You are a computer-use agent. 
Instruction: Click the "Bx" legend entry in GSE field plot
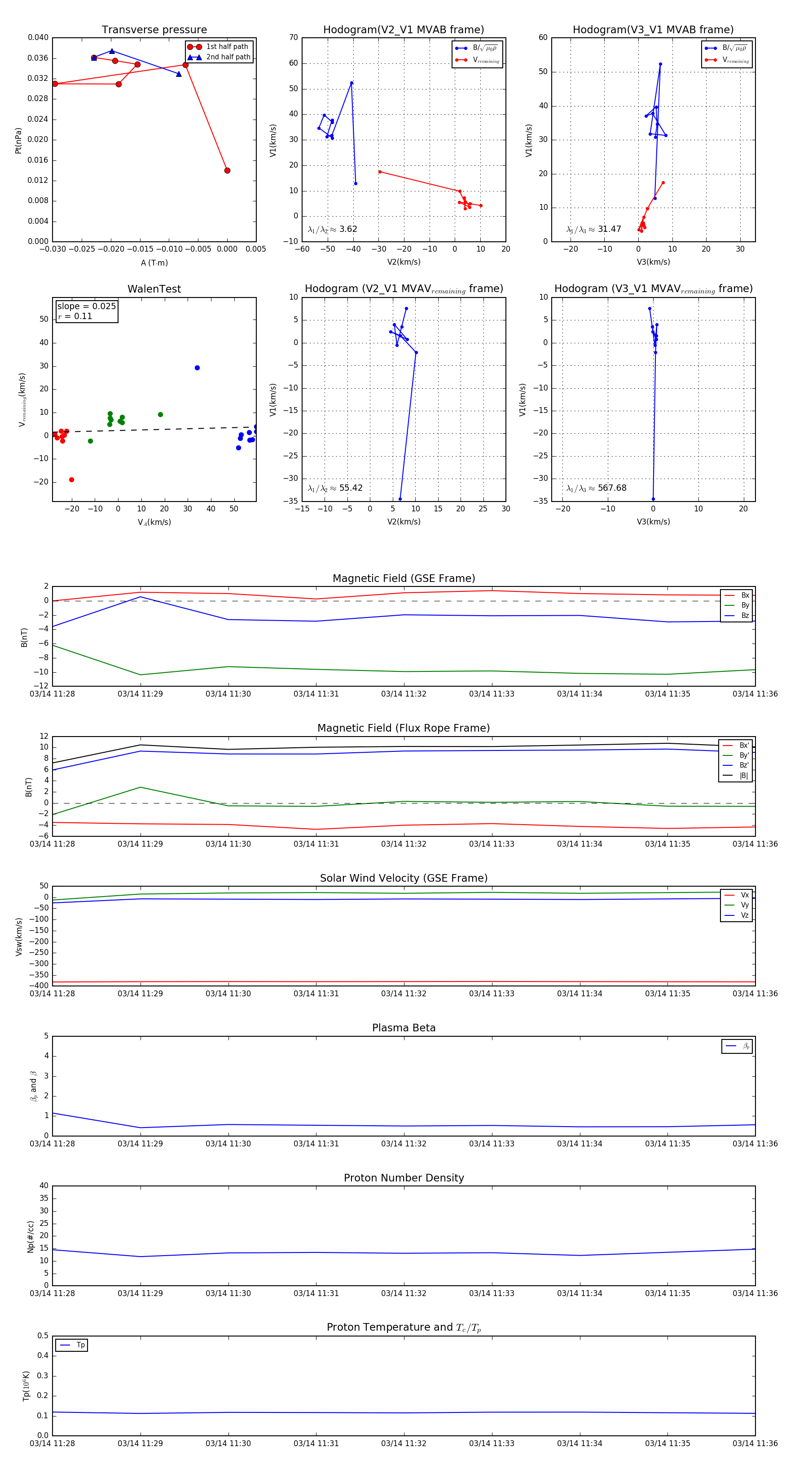tap(737, 595)
